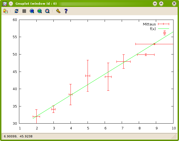Screen dimensions: 179x141
Task: Click the Mittaus legend errorbar sample
Action: coord(164,24)
